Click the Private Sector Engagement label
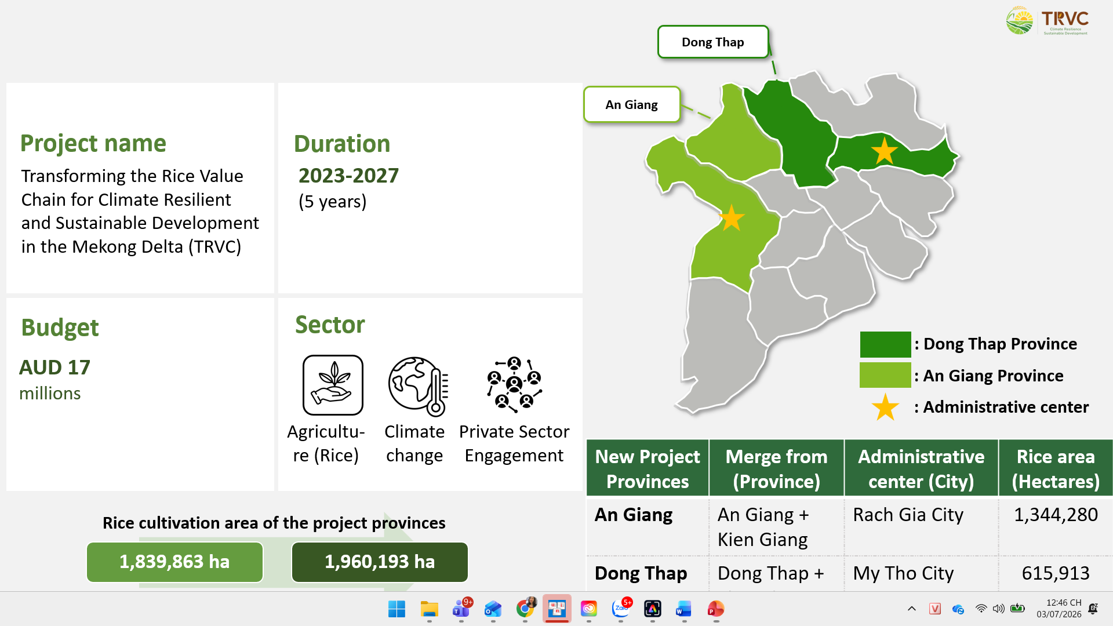Screen dimensions: 1113x626 [514, 443]
